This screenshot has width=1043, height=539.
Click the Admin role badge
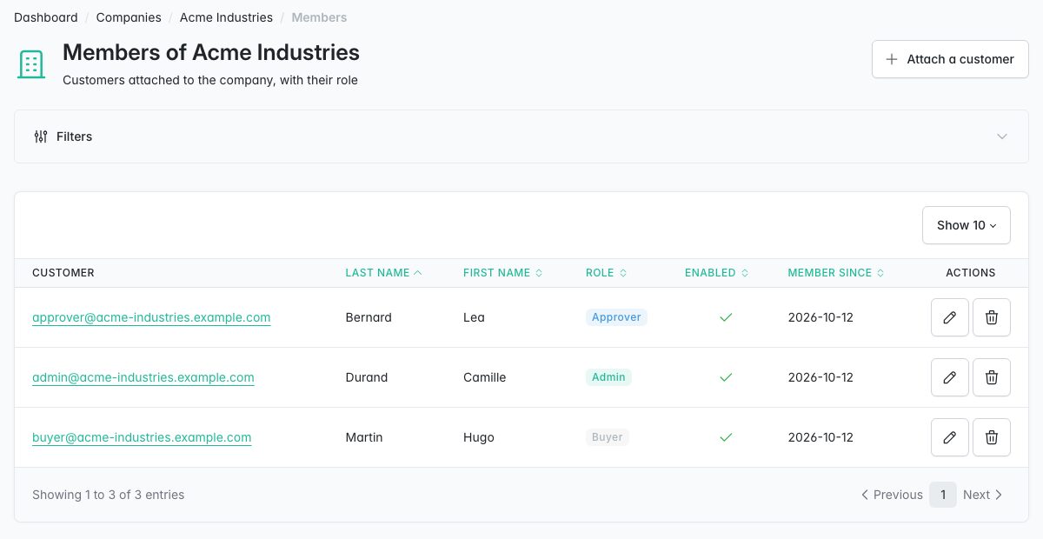click(608, 377)
